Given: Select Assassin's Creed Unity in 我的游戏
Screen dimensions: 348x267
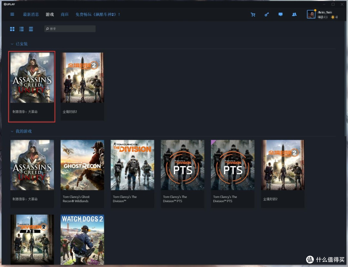Looking at the screenshot, I should [32, 165].
